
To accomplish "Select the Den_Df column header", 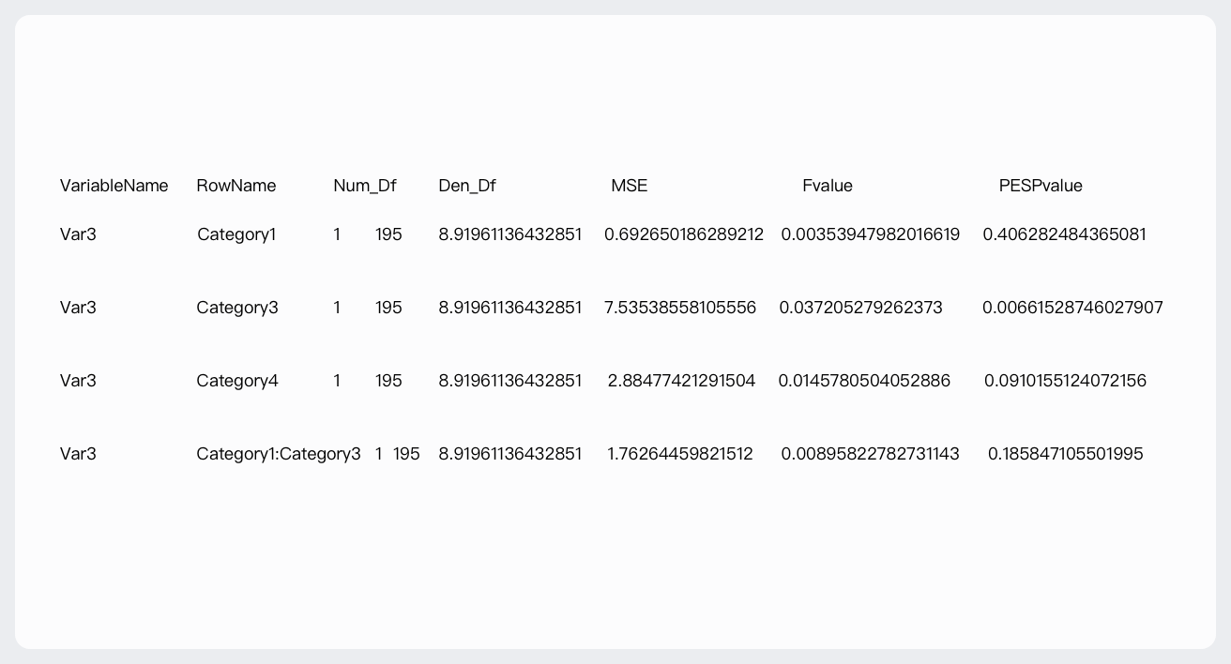I will coord(466,186).
